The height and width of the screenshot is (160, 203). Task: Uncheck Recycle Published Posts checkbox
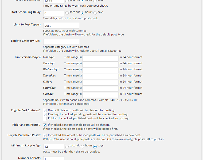45,135
